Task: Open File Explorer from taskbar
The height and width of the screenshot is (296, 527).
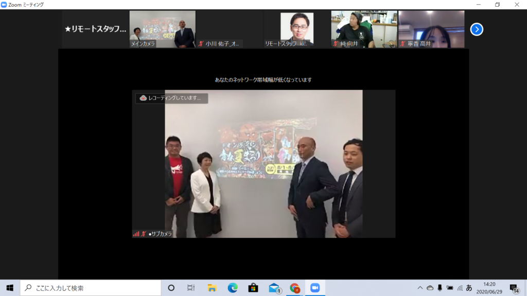Action: click(212, 288)
